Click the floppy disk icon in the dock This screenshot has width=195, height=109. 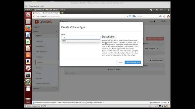click(x=28, y=88)
